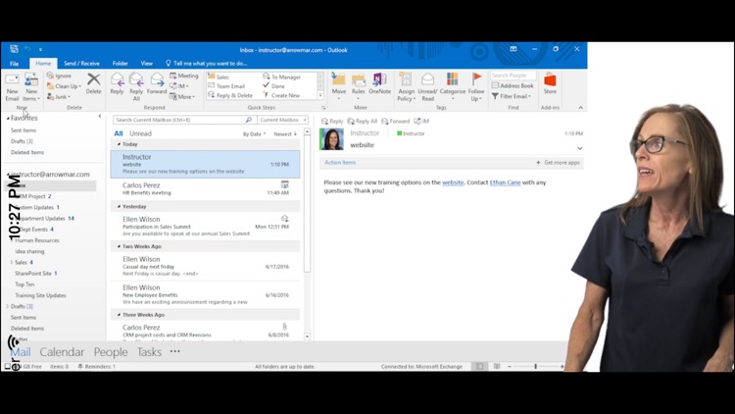Delete the selected message
Screen dimensions: 735x414
coord(94,84)
